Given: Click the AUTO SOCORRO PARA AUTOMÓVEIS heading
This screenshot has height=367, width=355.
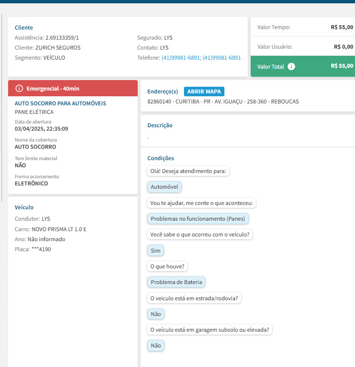Looking at the screenshot, I should coord(61,103).
